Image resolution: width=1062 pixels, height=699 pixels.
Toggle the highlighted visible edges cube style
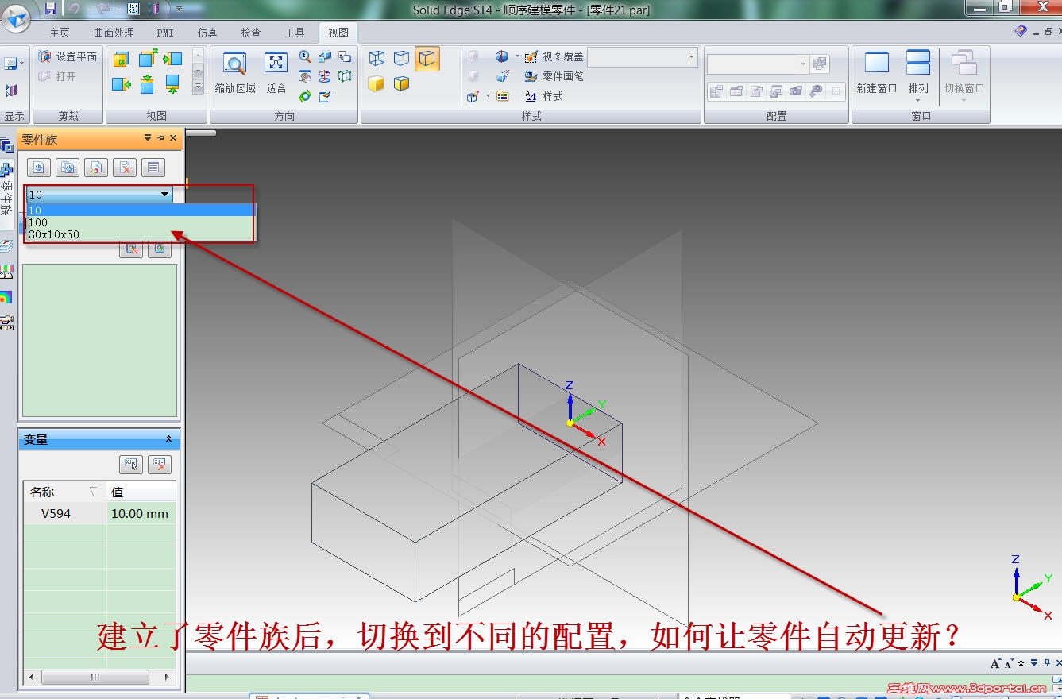[x=427, y=58]
